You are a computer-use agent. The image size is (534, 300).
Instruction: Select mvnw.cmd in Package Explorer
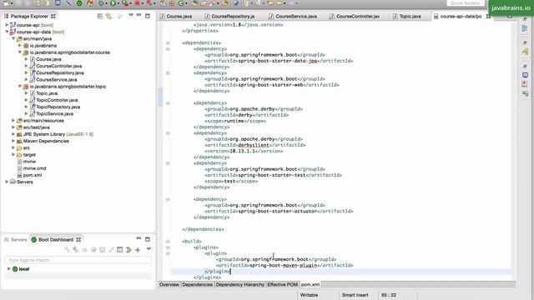(x=34, y=168)
